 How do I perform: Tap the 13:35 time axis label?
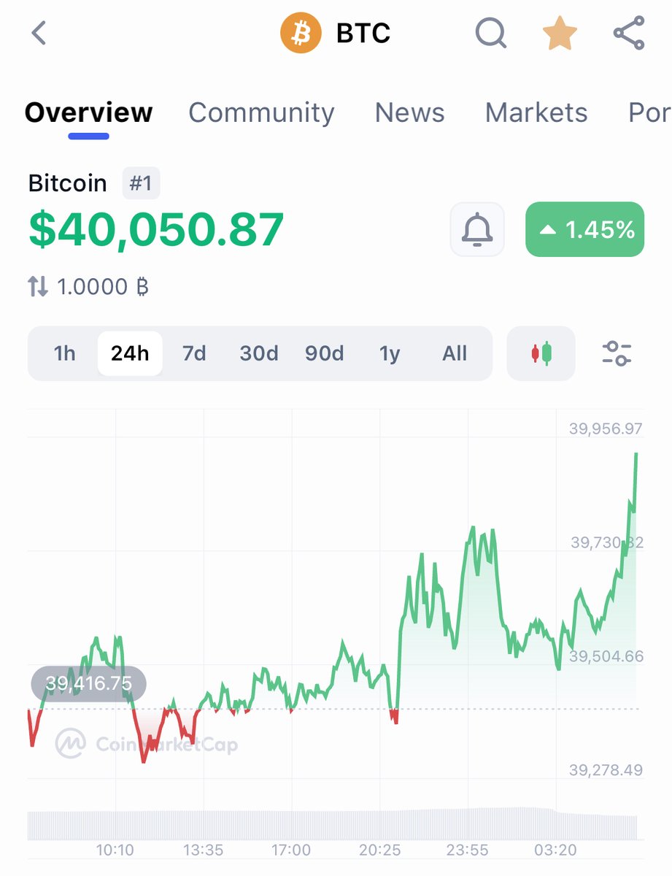coord(203,850)
